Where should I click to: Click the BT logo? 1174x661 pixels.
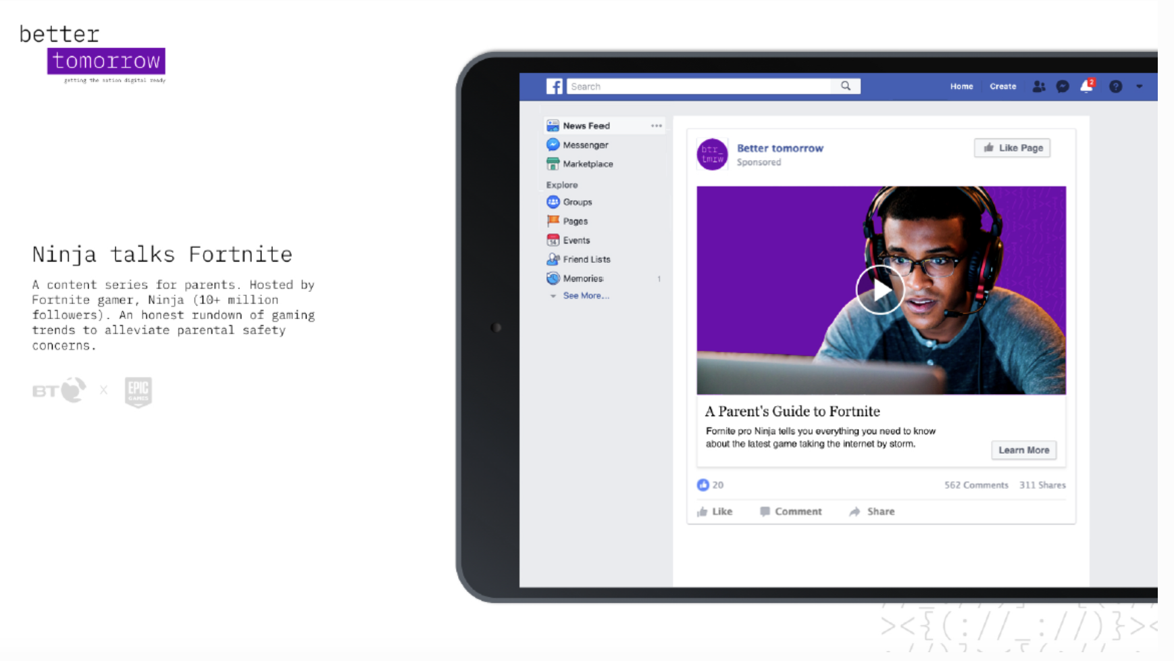tap(59, 390)
